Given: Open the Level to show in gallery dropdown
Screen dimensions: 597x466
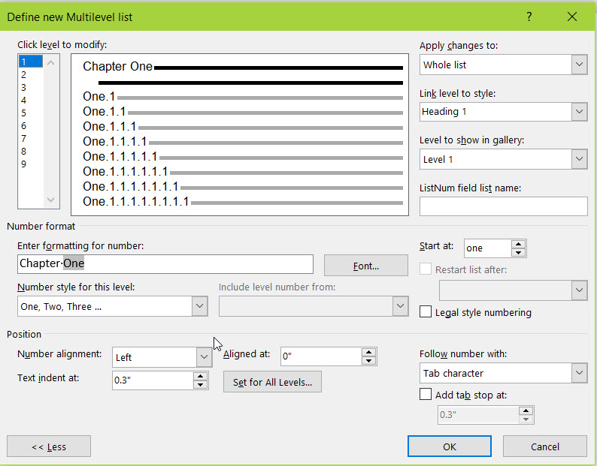Looking at the screenshot, I should coord(579,159).
